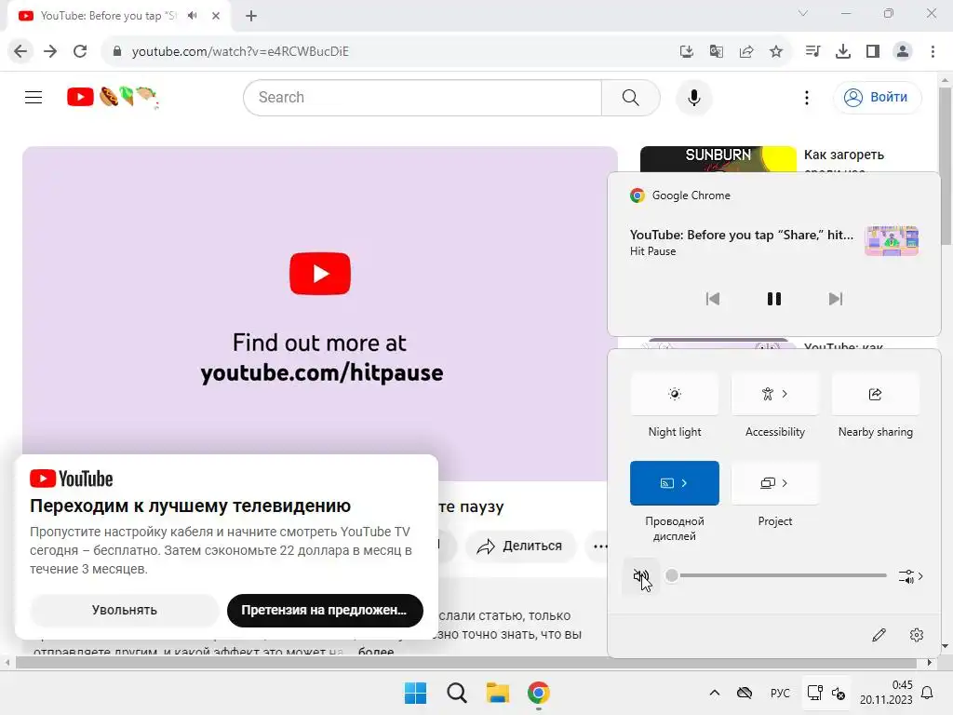Click the Делиться share button

tap(520, 546)
